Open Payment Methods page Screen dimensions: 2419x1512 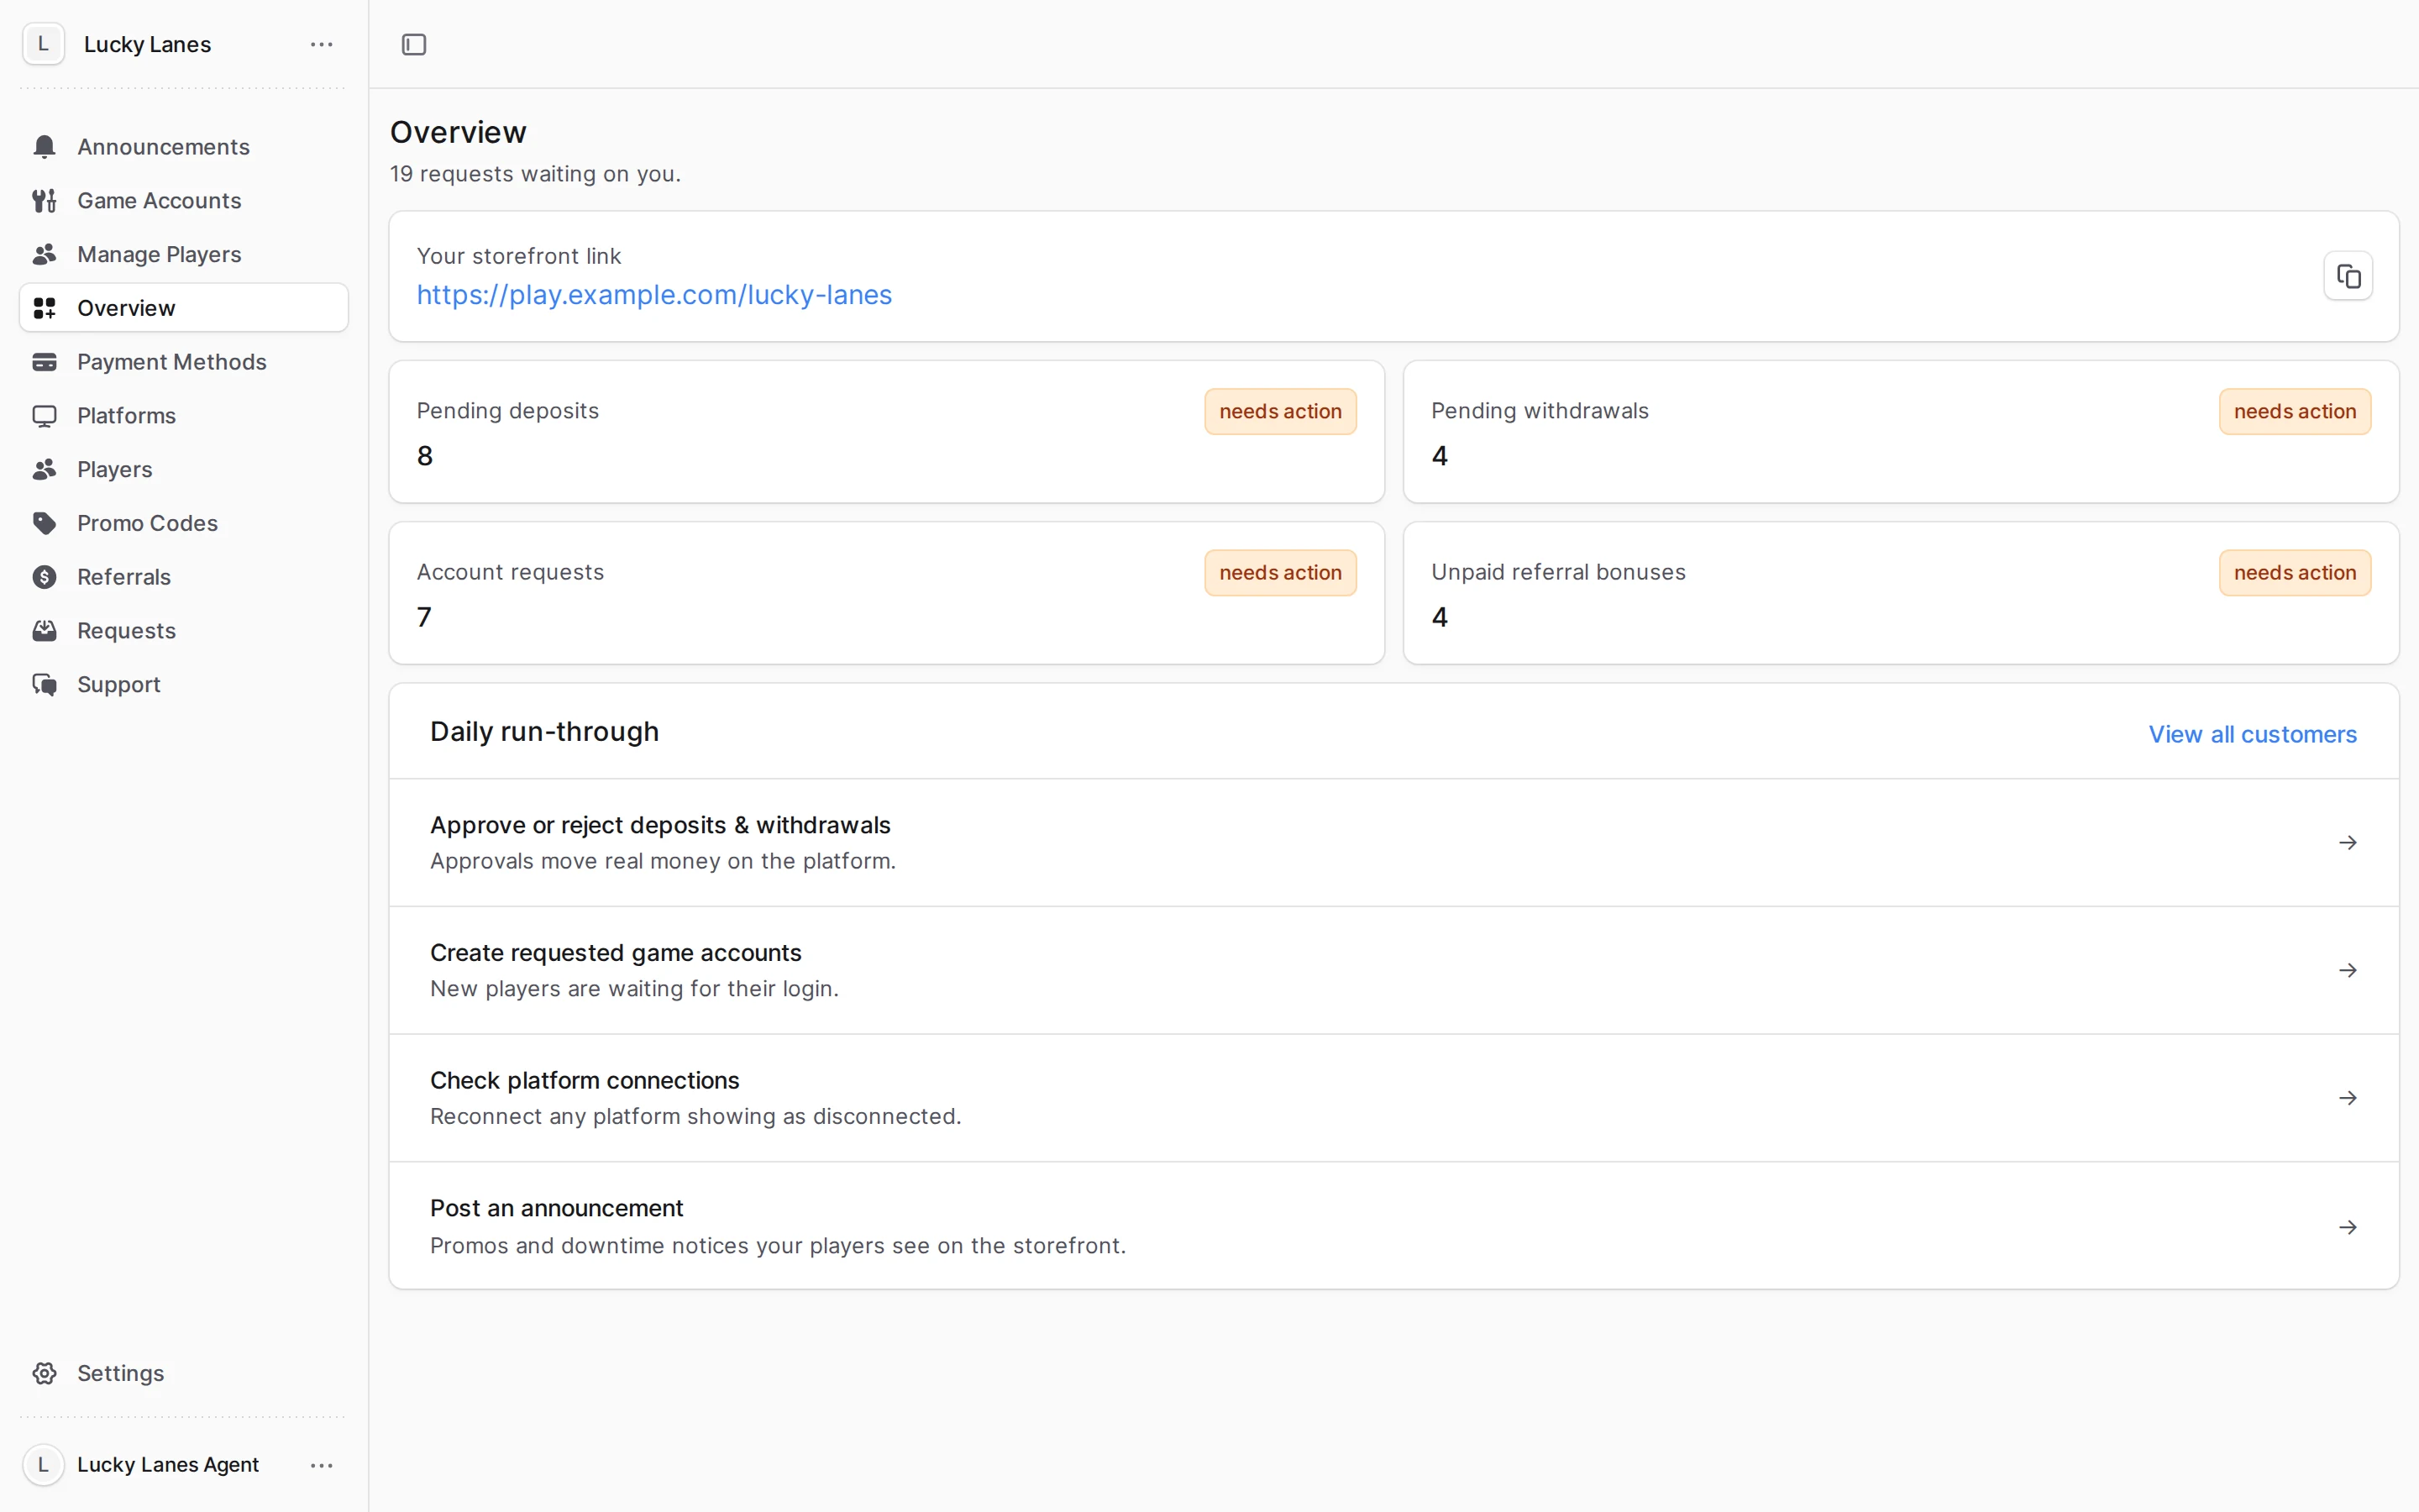click(x=184, y=362)
